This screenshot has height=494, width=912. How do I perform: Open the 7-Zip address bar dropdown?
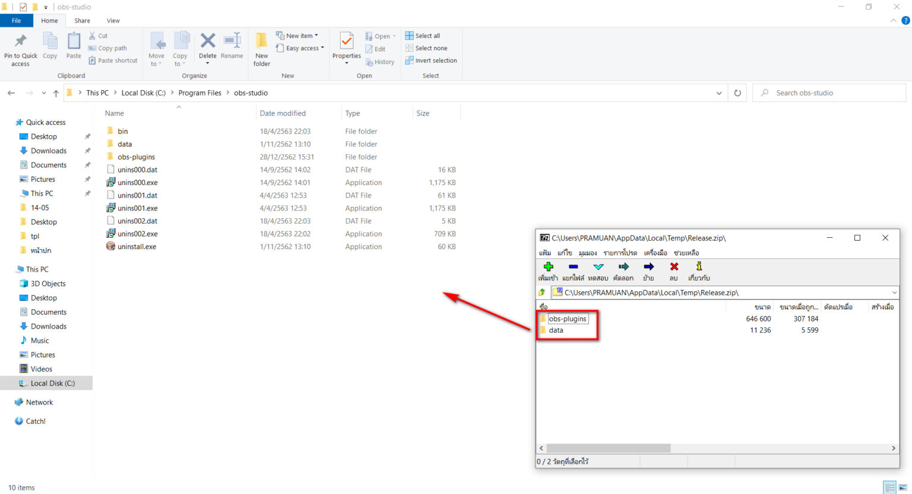(894, 292)
